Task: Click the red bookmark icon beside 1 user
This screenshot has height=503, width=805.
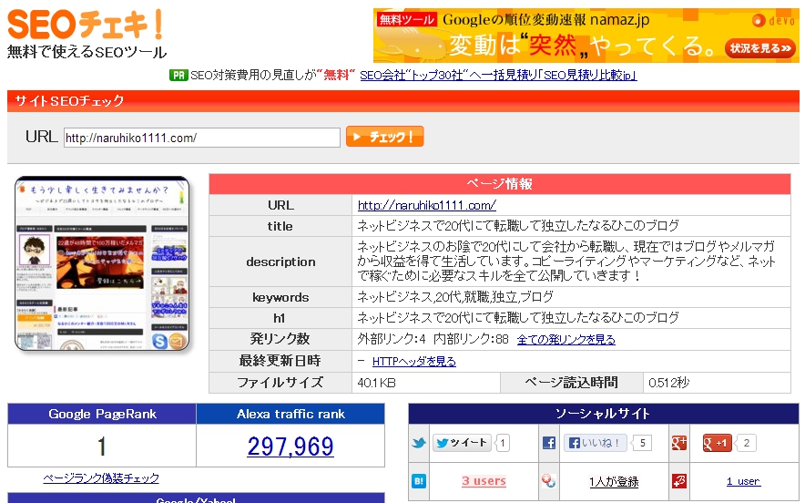Action: pyautogui.click(x=679, y=481)
